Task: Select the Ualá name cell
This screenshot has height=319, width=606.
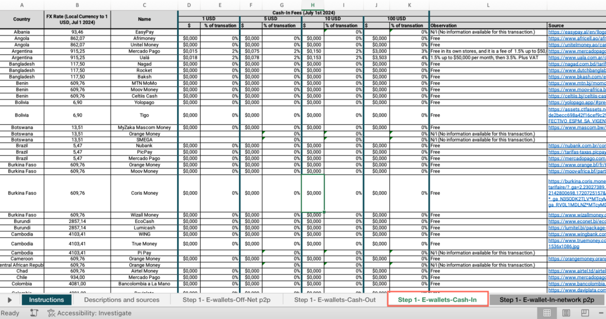Action: click(144, 57)
